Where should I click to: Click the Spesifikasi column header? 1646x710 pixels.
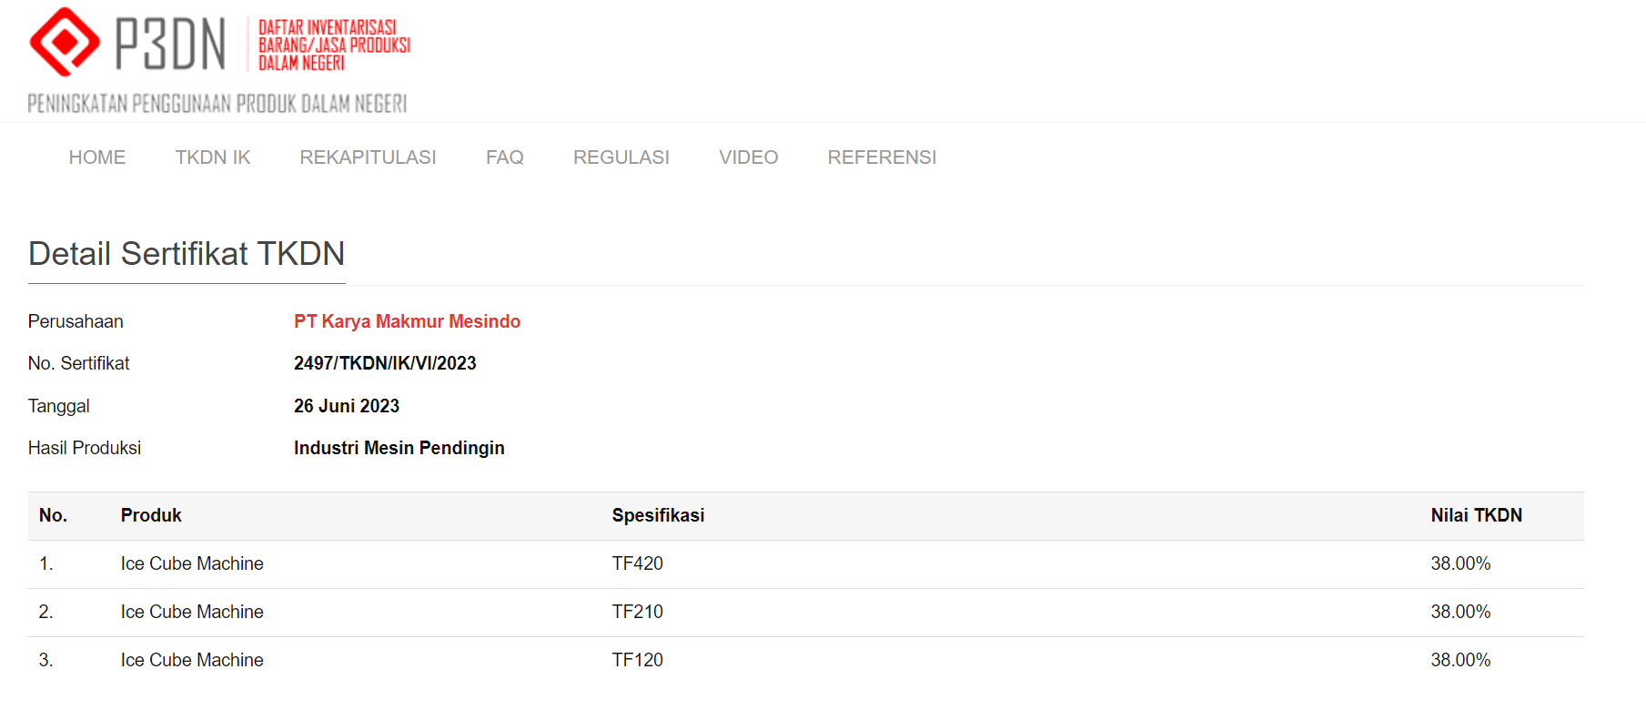pos(658,515)
